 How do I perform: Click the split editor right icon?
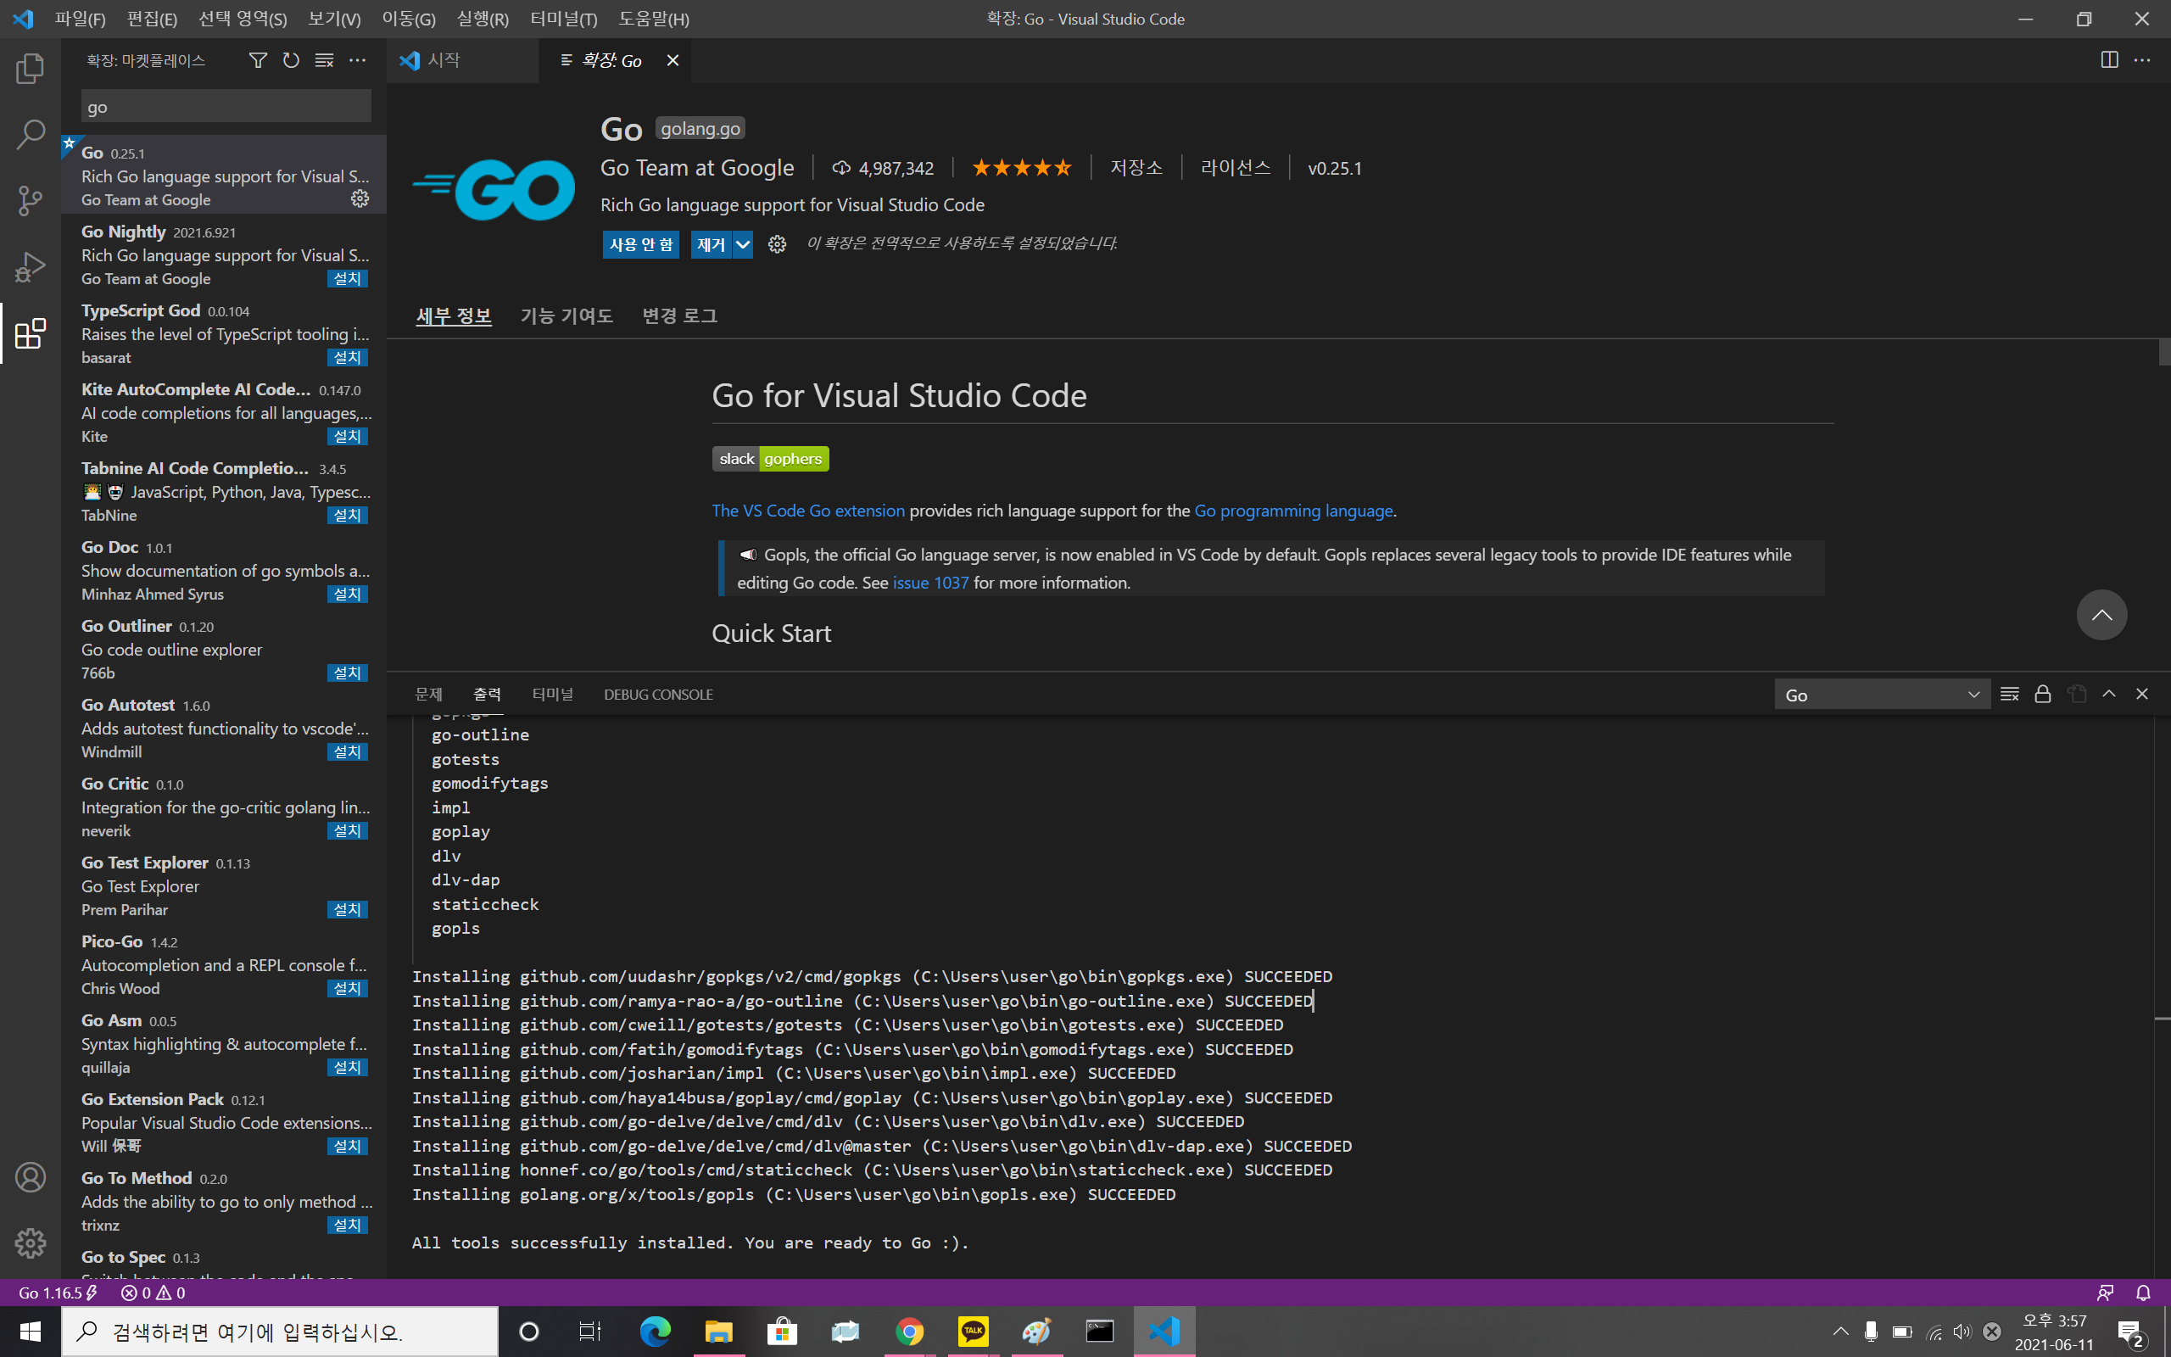click(x=2109, y=60)
